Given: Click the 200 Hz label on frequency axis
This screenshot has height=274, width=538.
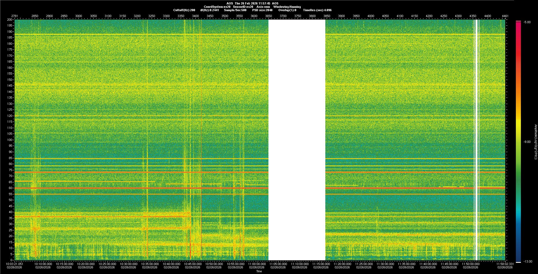Looking at the screenshot, I should point(10,20).
